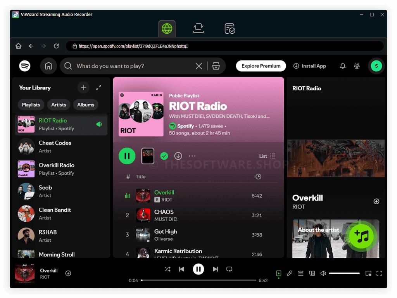Filter library by Artists
This screenshot has width=397, height=298.
coord(59,105)
